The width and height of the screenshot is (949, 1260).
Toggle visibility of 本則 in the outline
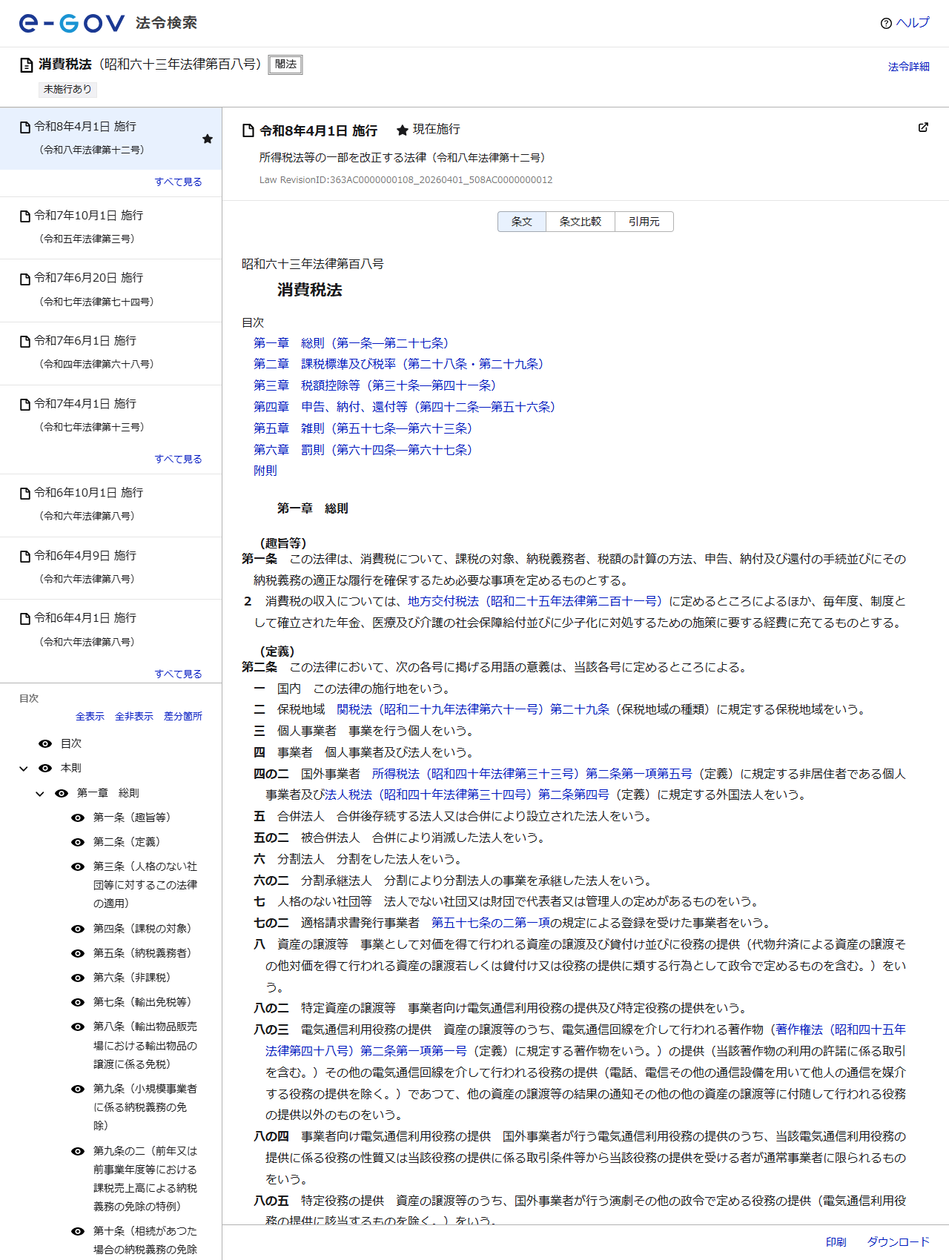45,769
